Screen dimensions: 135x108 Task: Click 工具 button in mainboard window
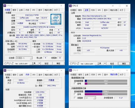click(99, 64)
